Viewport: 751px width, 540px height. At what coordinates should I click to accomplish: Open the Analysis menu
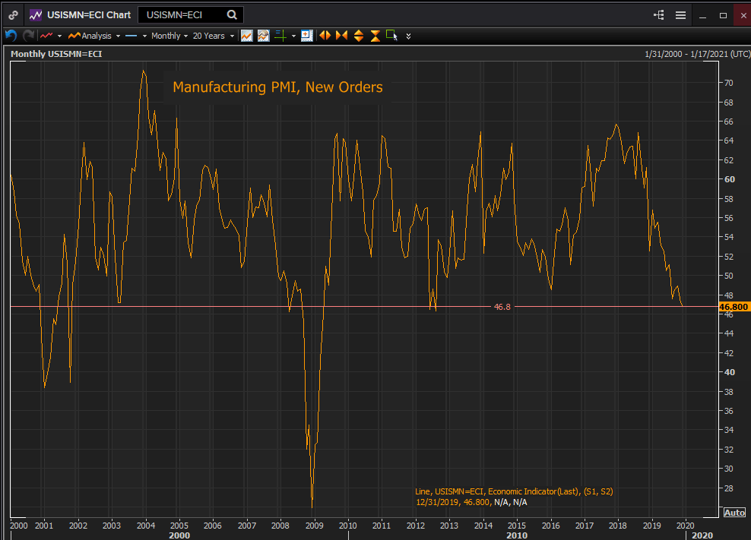[94, 36]
